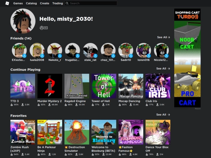Click the thumbs-up icon under Destruction Simulator
Screen dimensions: 211x158
66,154
